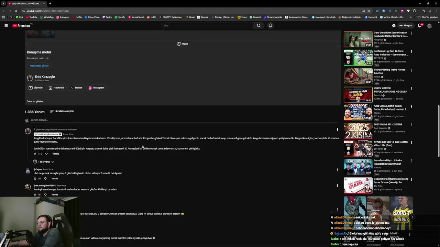440x247 pixels.
Task: Open @EnisKirazogluvideolar author badge link
Action: [x=47, y=134]
